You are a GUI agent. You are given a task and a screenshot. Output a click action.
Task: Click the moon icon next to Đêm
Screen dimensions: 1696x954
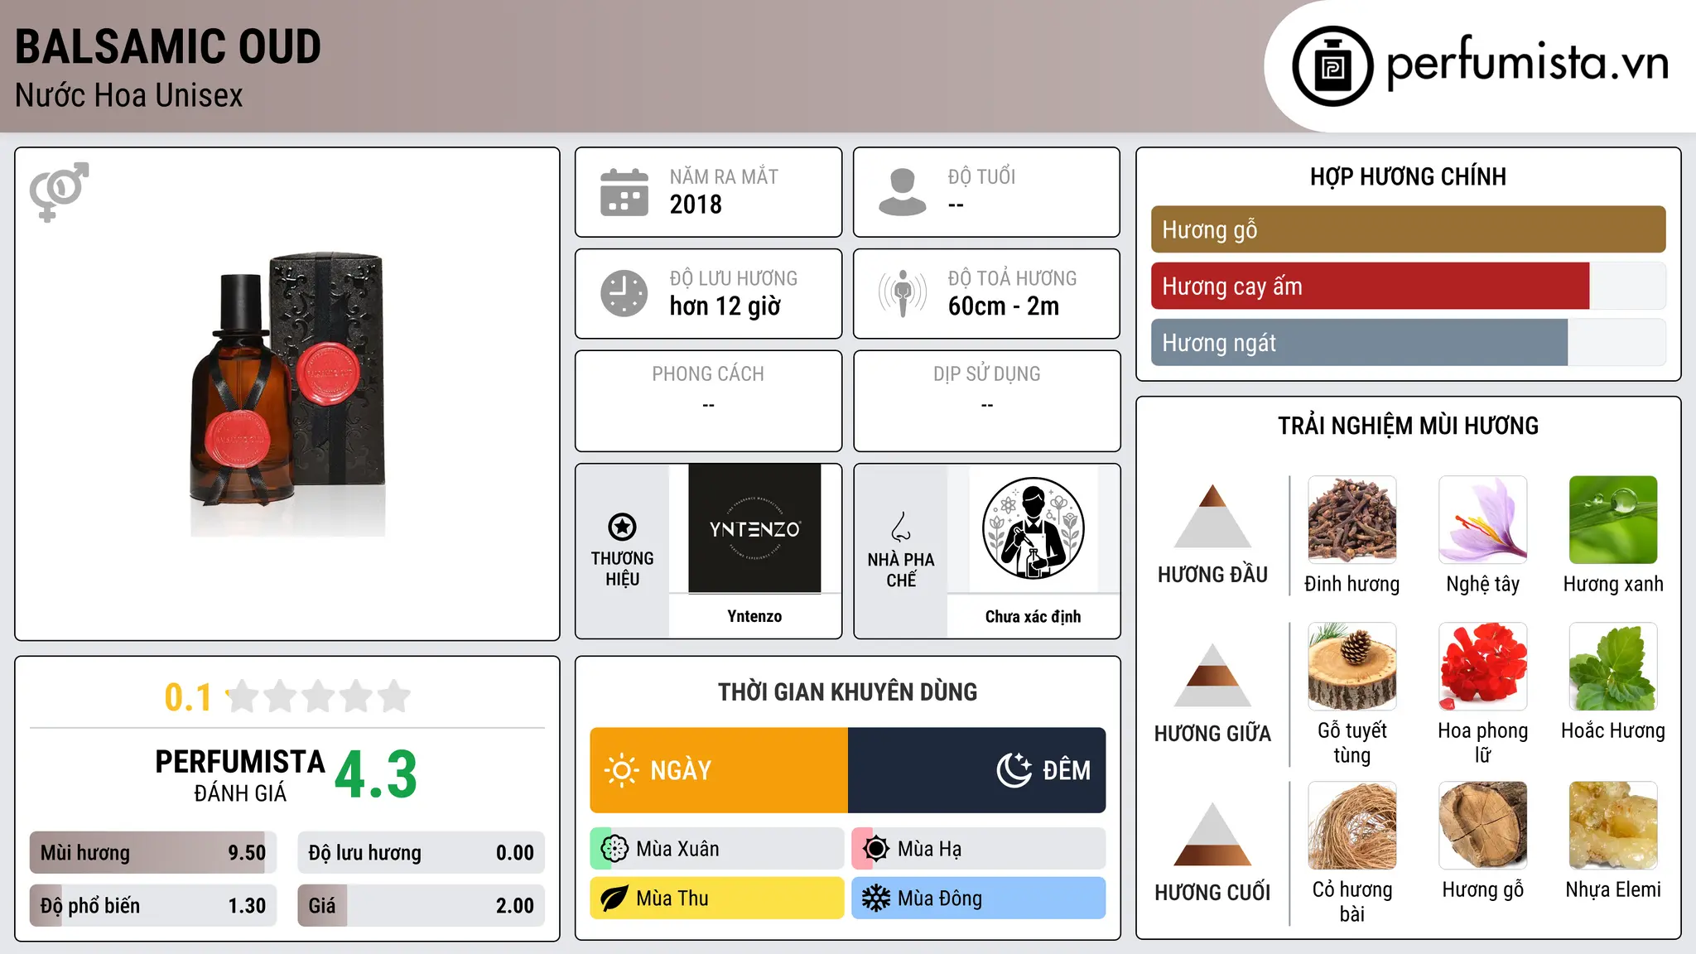point(1014,770)
